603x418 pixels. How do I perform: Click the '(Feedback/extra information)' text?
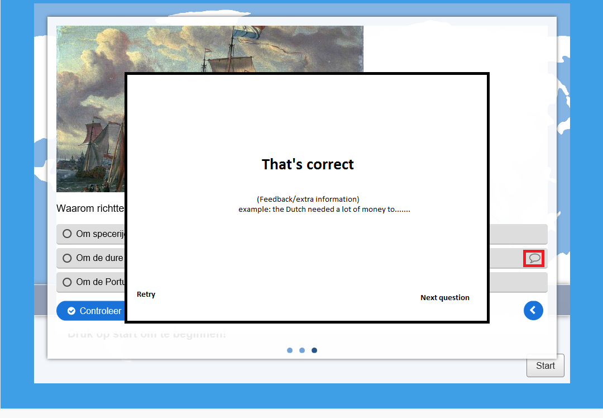308,199
